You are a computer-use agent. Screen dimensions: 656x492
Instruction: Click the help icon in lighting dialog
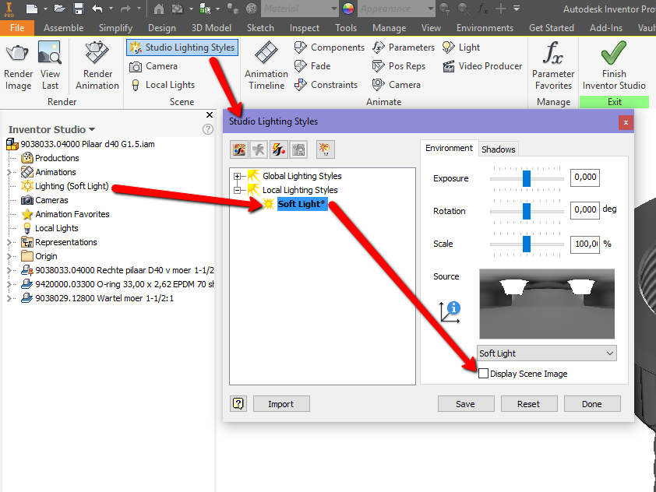(238, 403)
